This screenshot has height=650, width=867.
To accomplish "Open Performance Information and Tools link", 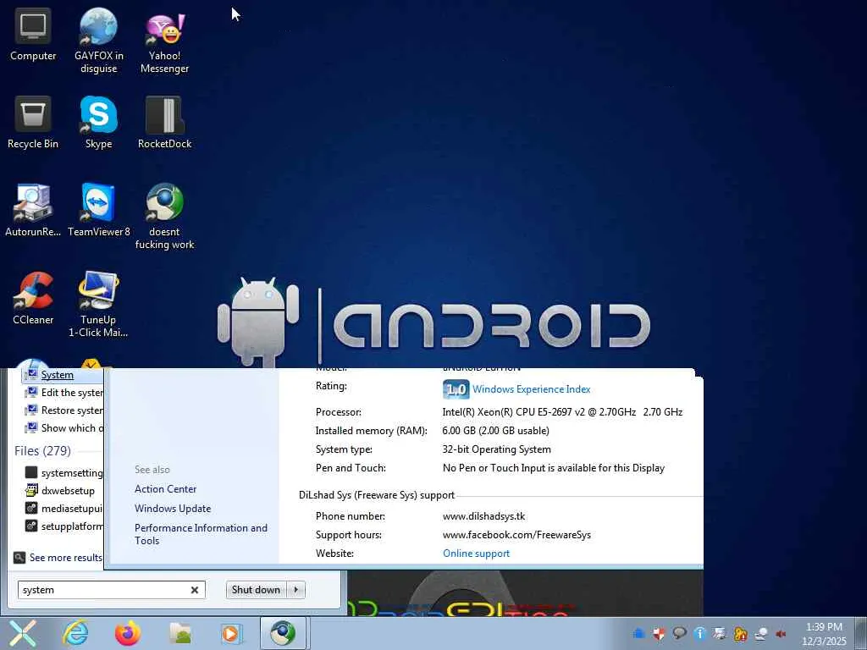I will click(x=201, y=535).
